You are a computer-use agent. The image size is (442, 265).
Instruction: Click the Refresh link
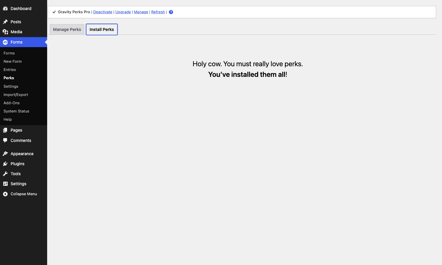point(158,12)
